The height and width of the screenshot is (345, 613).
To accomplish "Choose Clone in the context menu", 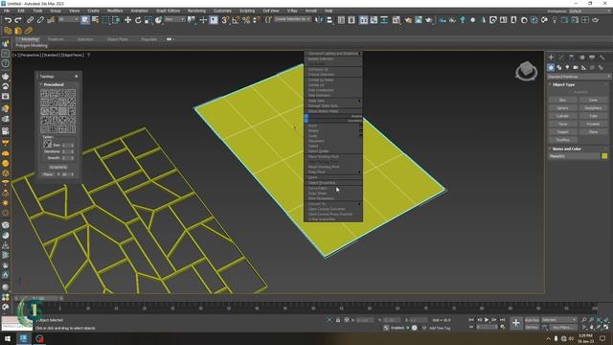I will (333, 177).
